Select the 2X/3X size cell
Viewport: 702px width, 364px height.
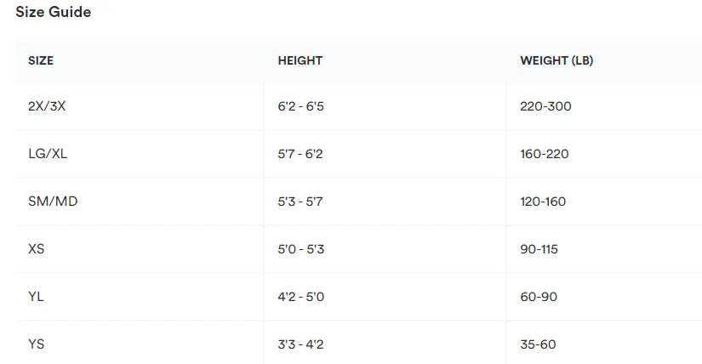click(47, 106)
